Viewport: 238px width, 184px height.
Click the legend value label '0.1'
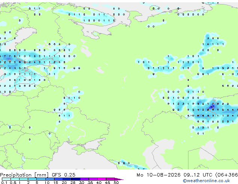tap(4, 182)
